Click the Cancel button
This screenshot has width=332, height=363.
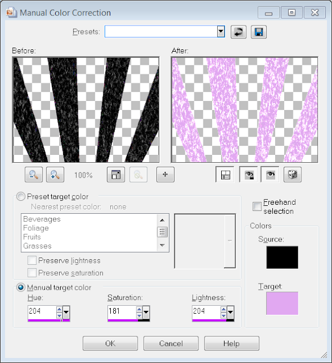point(171,343)
